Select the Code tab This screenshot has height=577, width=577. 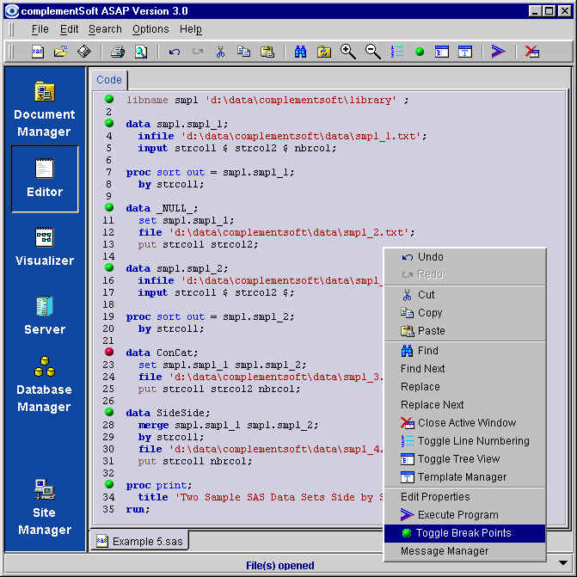109,80
